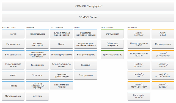
Task: Select the AC/DC module
Action: [x=13, y=34]
